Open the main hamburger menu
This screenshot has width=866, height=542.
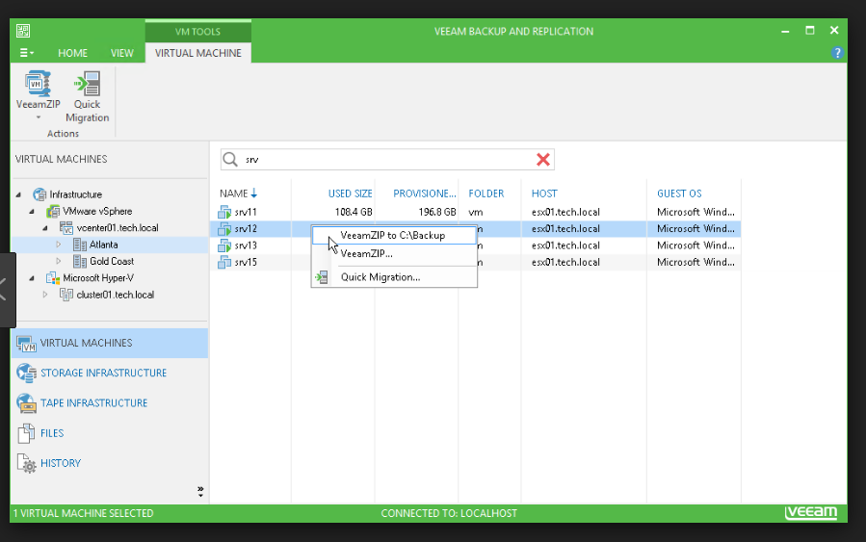[27, 53]
